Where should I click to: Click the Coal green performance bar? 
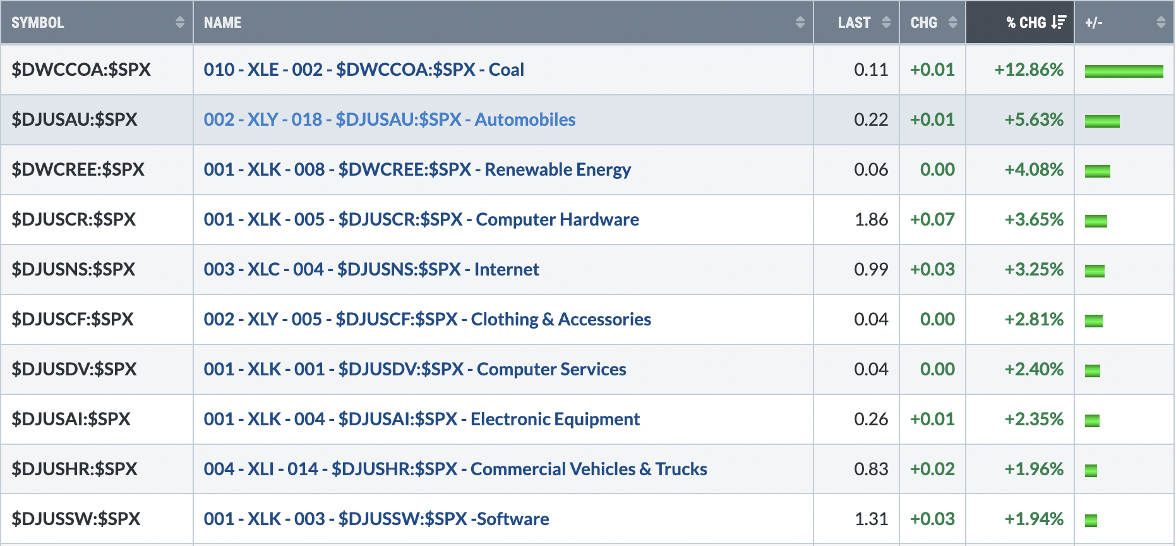1124,71
